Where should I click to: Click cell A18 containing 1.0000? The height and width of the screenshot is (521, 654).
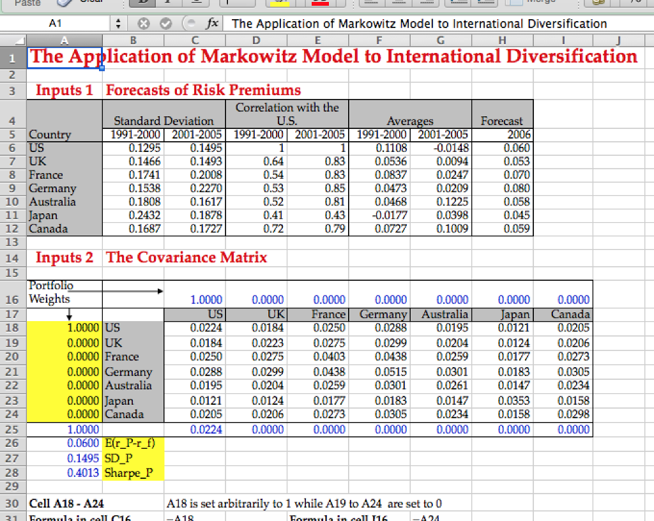tap(64, 327)
